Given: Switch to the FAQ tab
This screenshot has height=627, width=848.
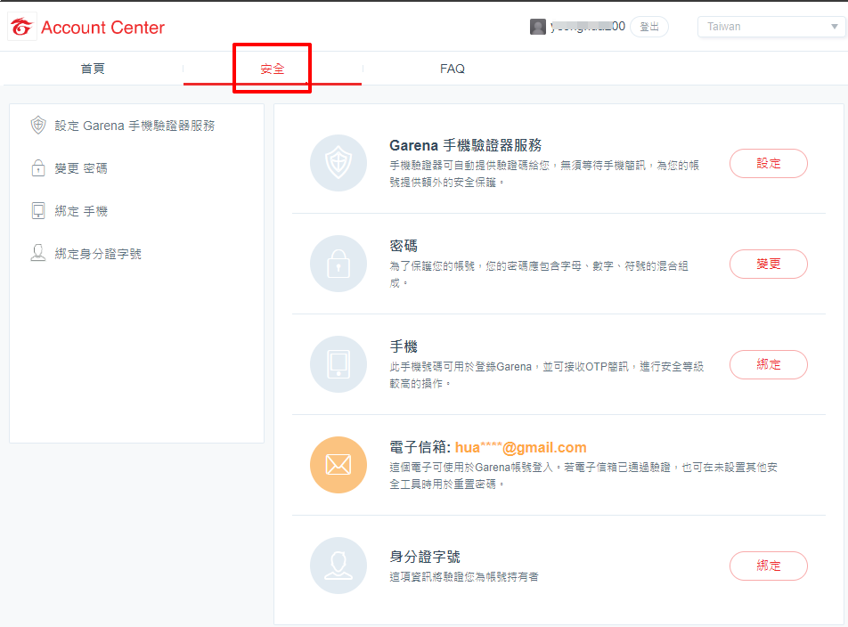Looking at the screenshot, I should 453,69.
